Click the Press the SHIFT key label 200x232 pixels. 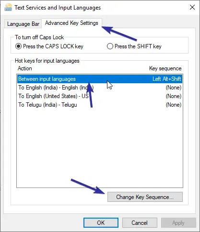pyautogui.click(x=138, y=46)
